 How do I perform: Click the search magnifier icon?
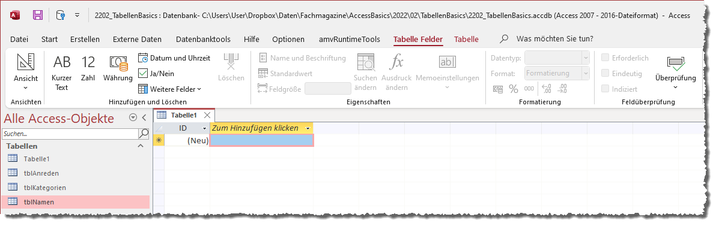pyautogui.click(x=144, y=134)
